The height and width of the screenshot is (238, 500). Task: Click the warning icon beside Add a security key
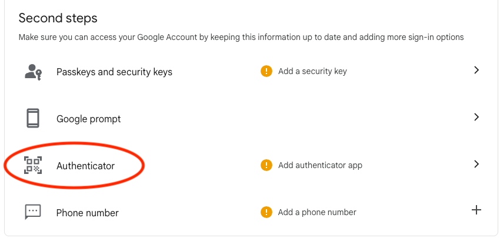click(266, 71)
